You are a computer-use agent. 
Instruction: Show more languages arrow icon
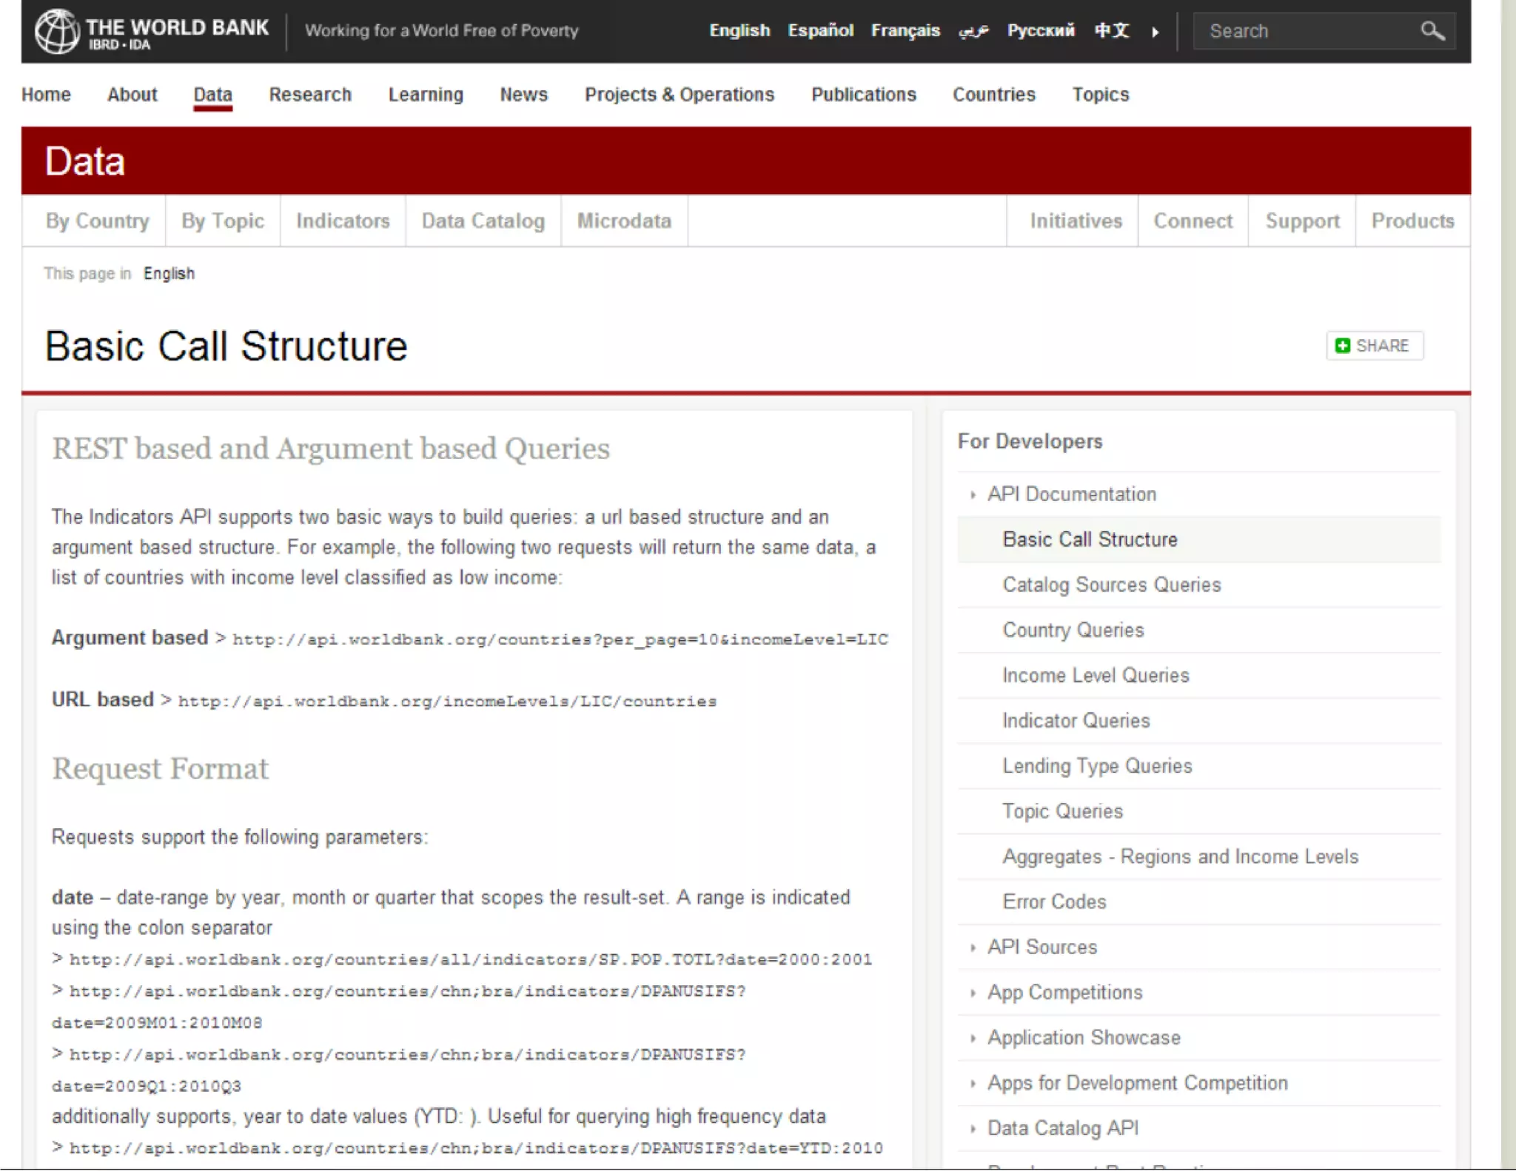[x=1155, y=32]
